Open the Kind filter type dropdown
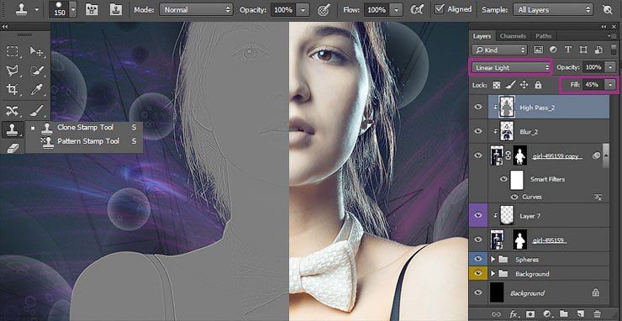Screen dimensions: 622x321 pyautogui.click(x=500, y=50)
